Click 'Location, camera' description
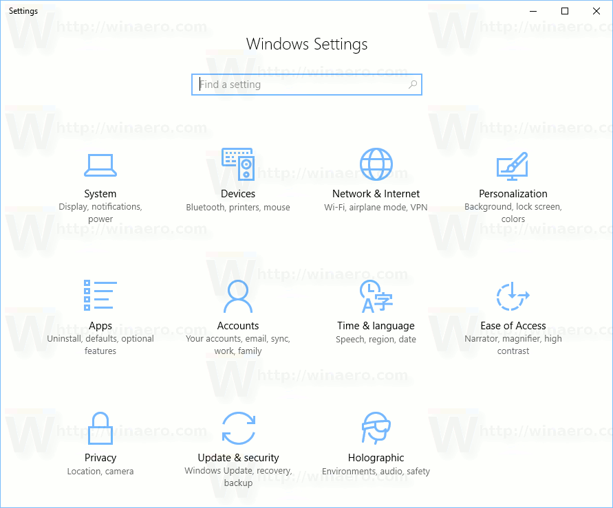This screenshot has width=613, height=508. [x=100, y=472]
